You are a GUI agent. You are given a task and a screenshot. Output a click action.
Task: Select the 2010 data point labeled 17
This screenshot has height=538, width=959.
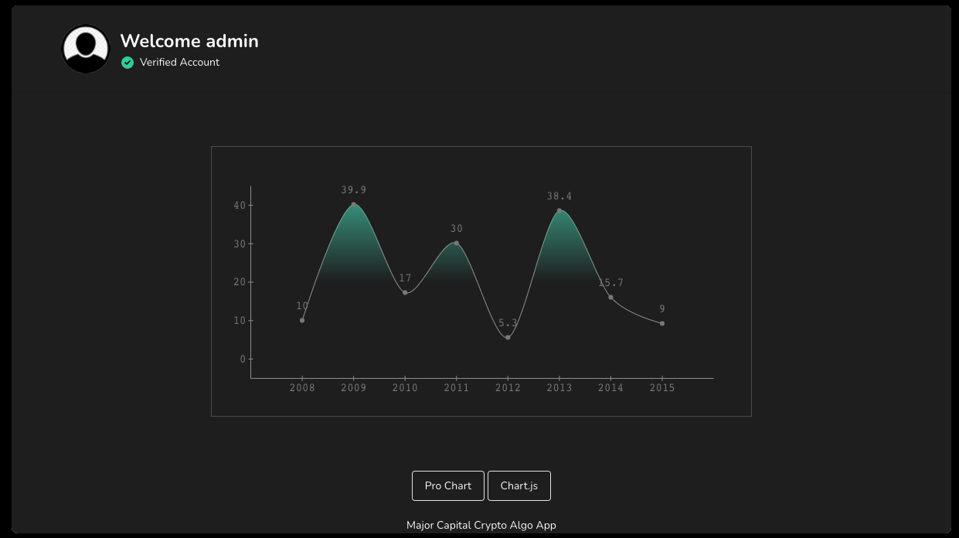click(405, 292)
